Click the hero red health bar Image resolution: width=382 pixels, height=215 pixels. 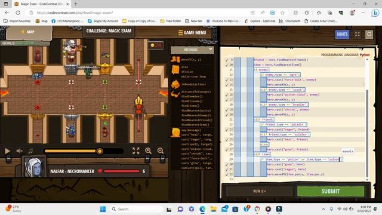[x=122, y=171]
